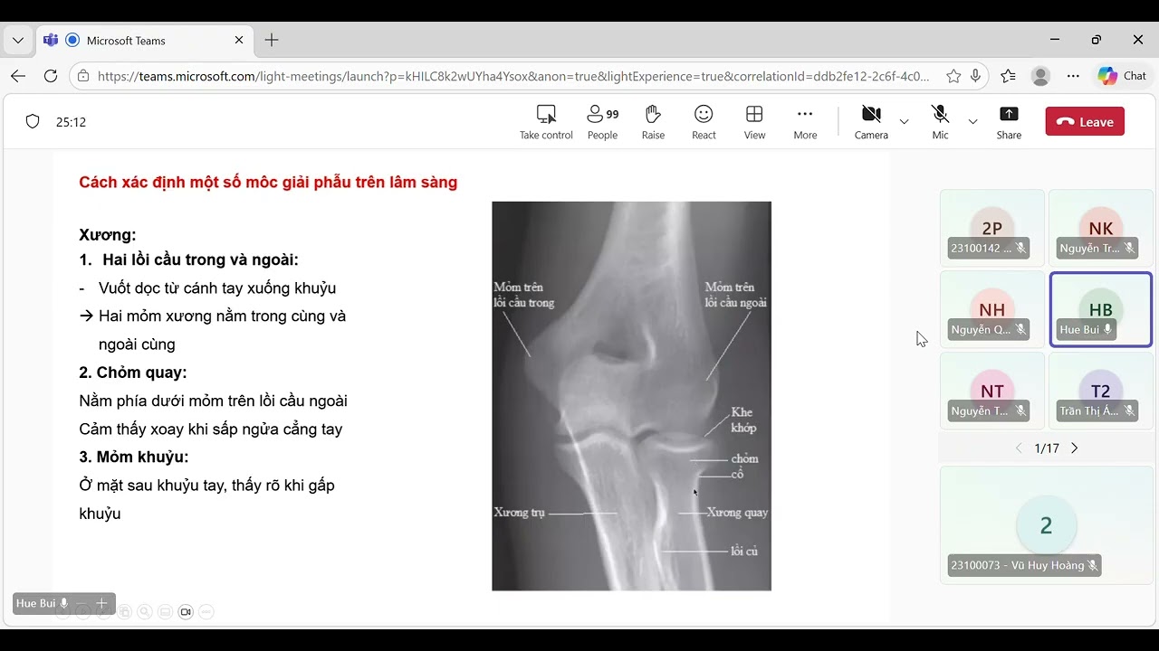Select the T2 participant tile

(1100, 391)
